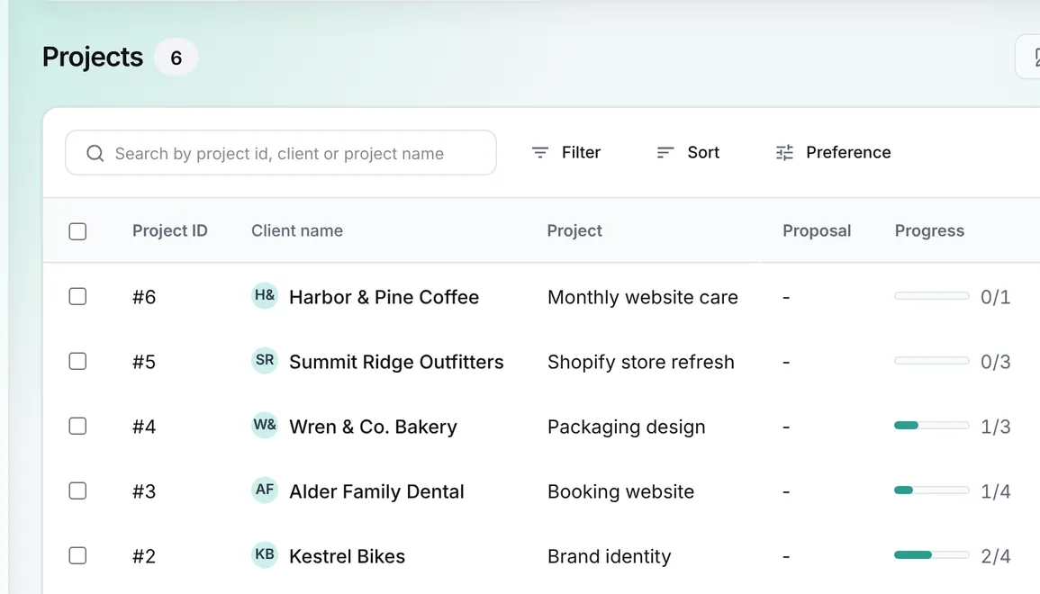The height and width of the screenshot is (594, 1040).
Task: Open client Harbor & Pine Coffee
Action: (384, 297)
